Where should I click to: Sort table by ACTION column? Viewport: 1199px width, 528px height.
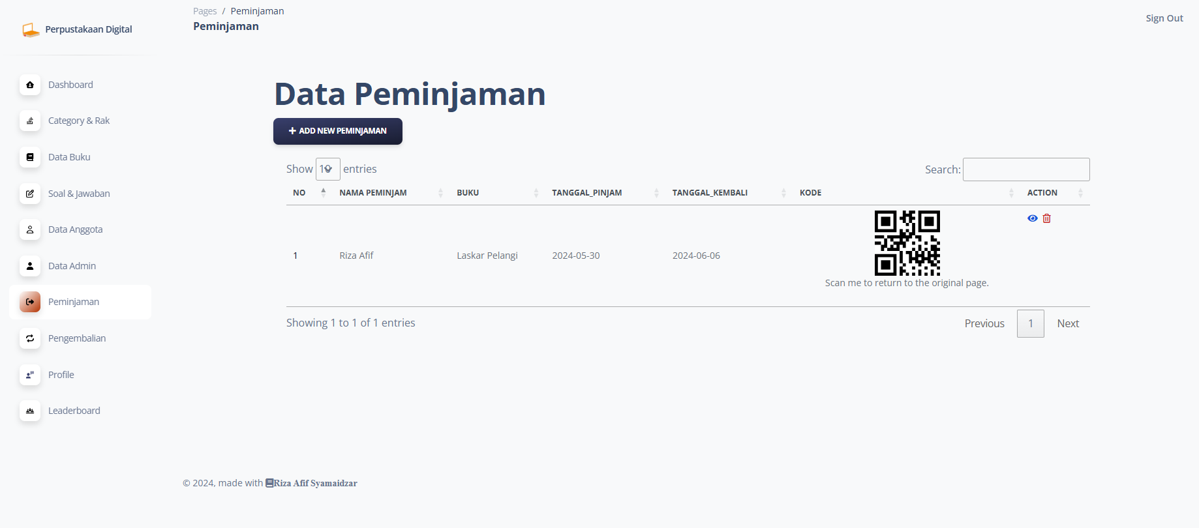1055,193
